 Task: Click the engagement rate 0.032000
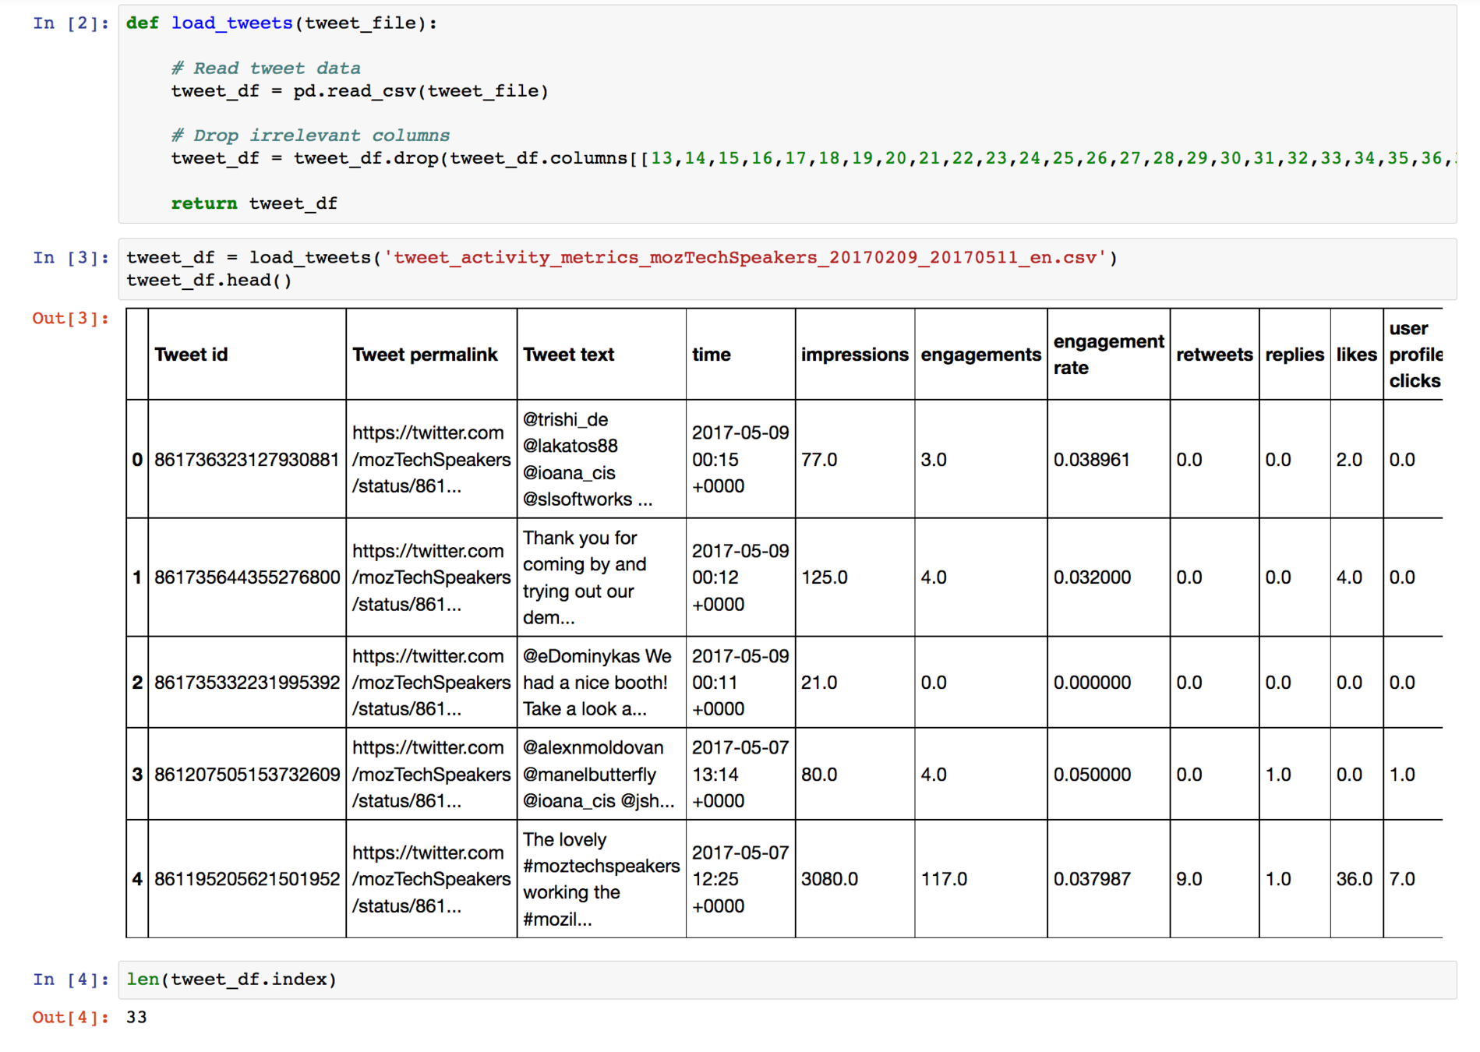tap(1092, 577)
